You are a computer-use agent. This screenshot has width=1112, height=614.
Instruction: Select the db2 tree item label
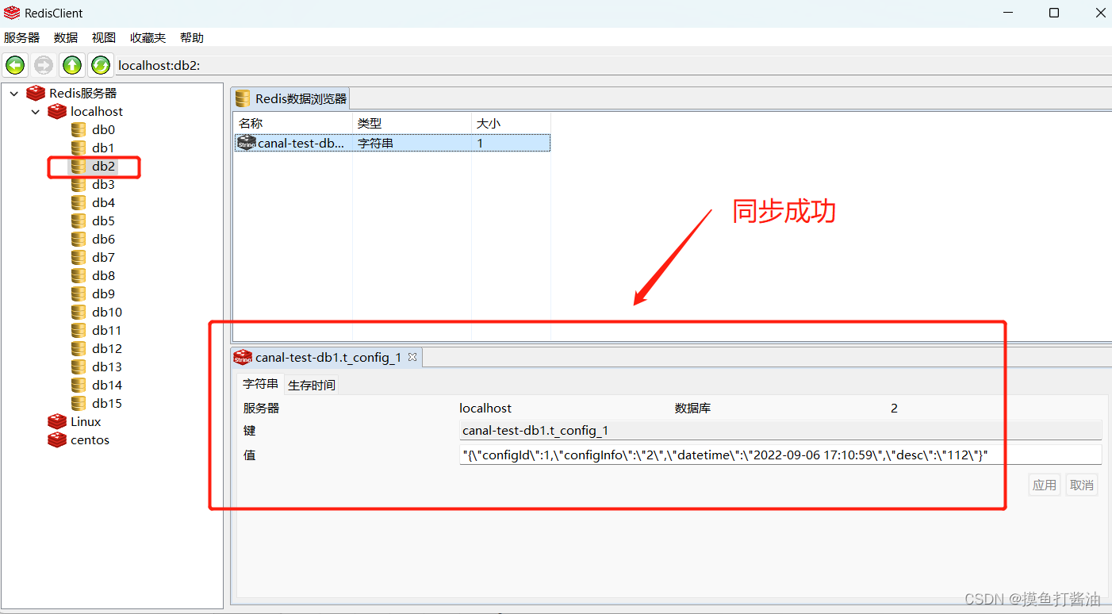(x=103, y=166)
